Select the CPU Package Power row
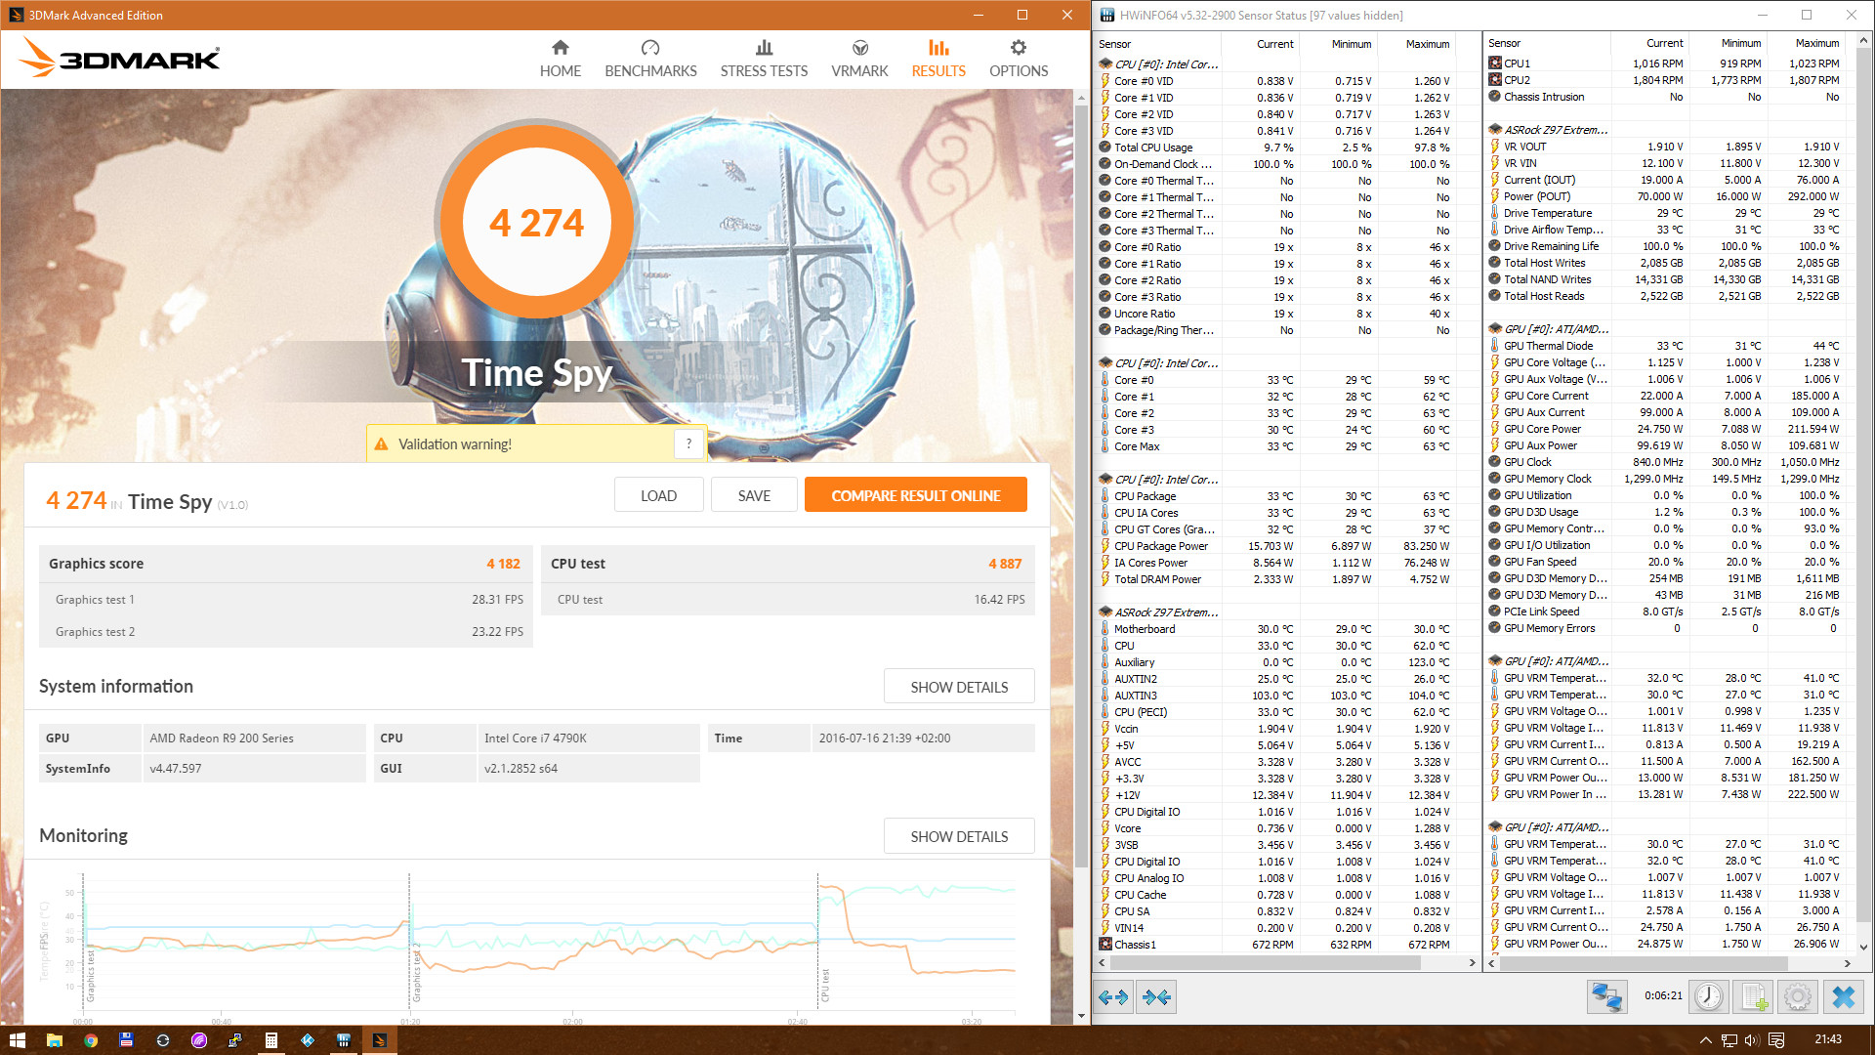This screenshot has width=1875, height=1055. coord(1274,546)
